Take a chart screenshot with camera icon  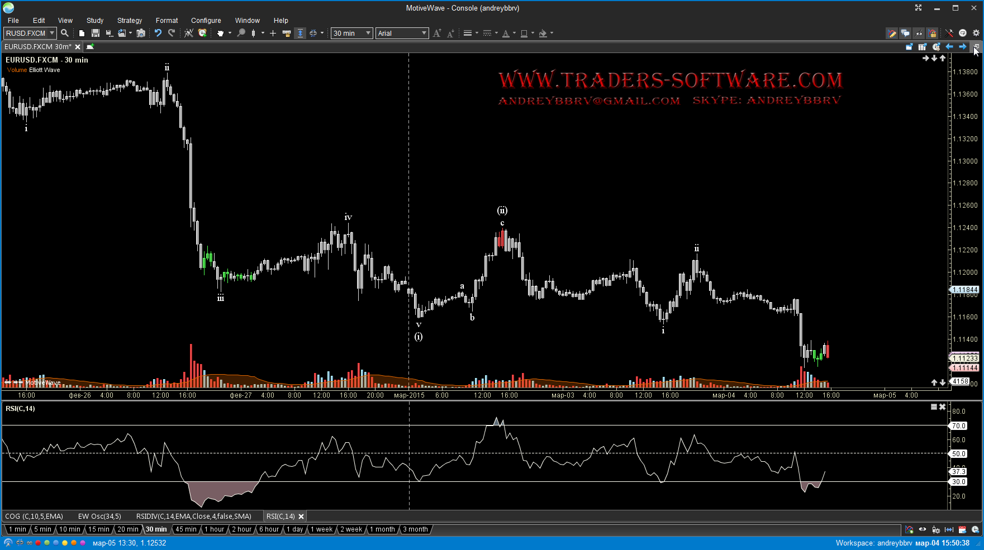pos(141,33)
